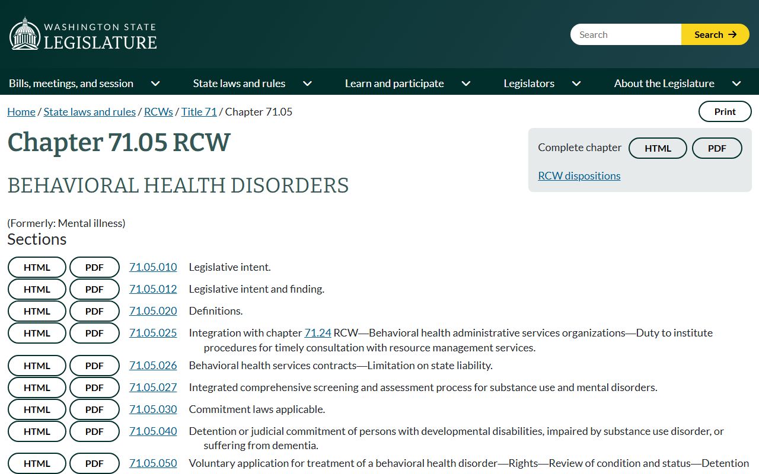This screenshot has height=474, width=759.
Task: Expand the Learn and participate chevron
Action: click(x=466, y=84)
